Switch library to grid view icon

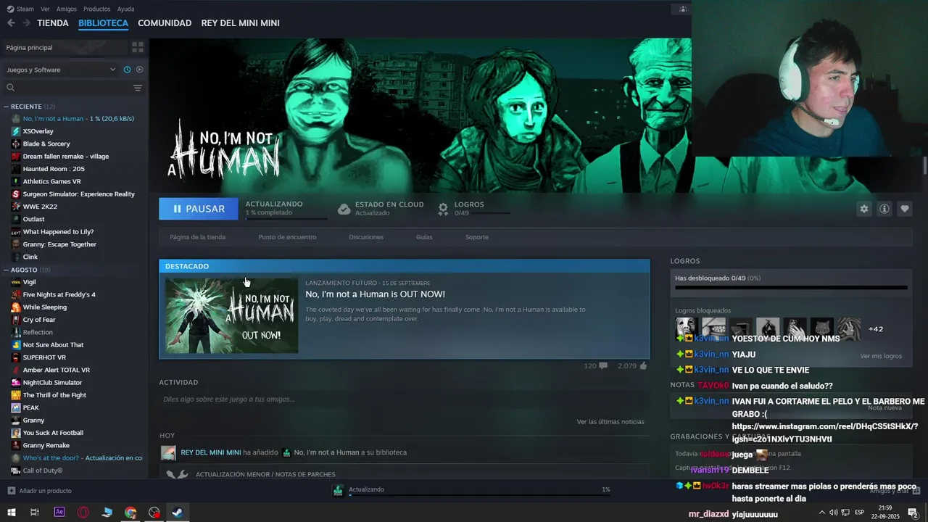click(138, 47)
